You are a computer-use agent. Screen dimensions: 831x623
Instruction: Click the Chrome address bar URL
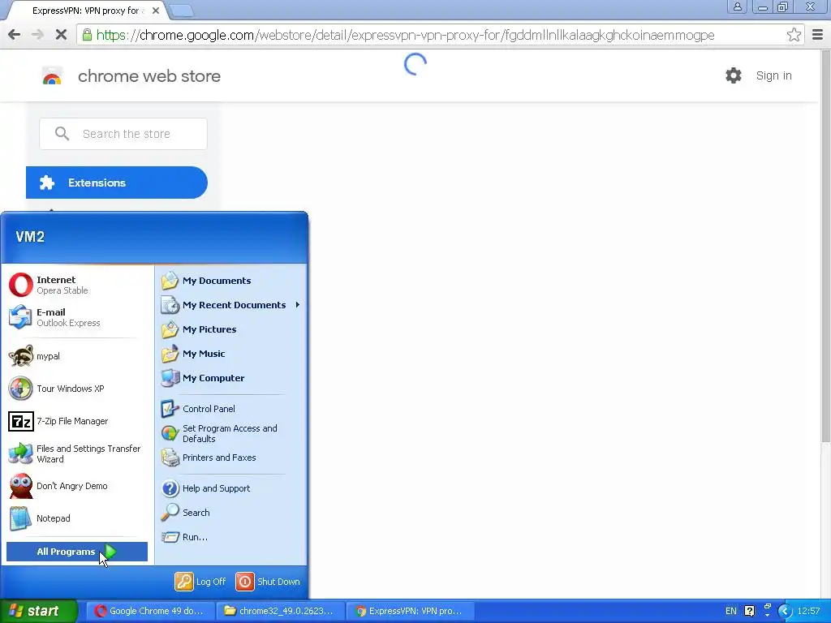coord(406,35)
